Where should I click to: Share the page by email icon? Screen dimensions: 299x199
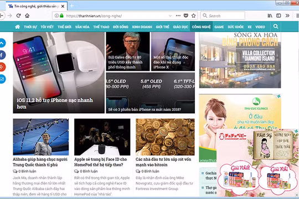(2, 79)
